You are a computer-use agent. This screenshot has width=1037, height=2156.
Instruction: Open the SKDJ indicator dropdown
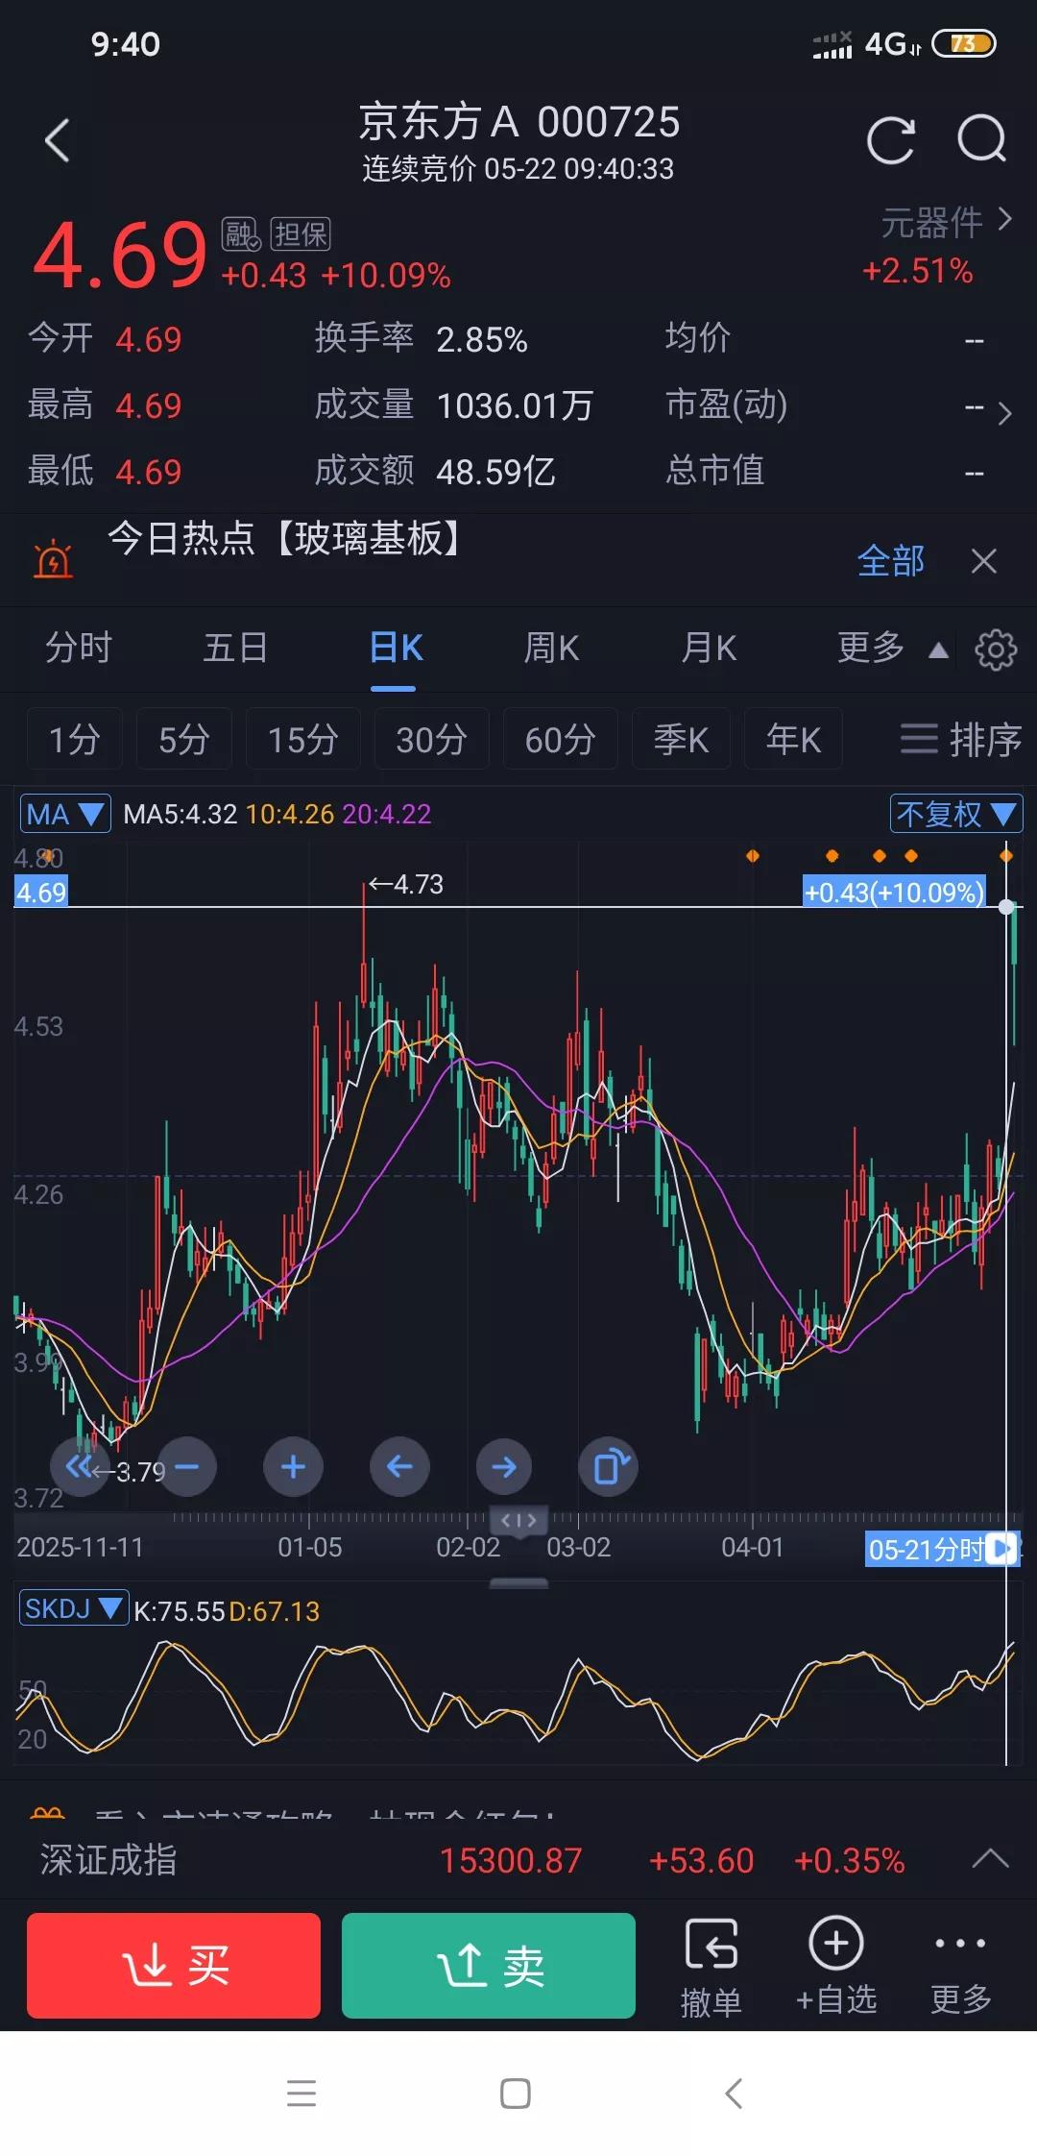click(x=74, y=1608)
